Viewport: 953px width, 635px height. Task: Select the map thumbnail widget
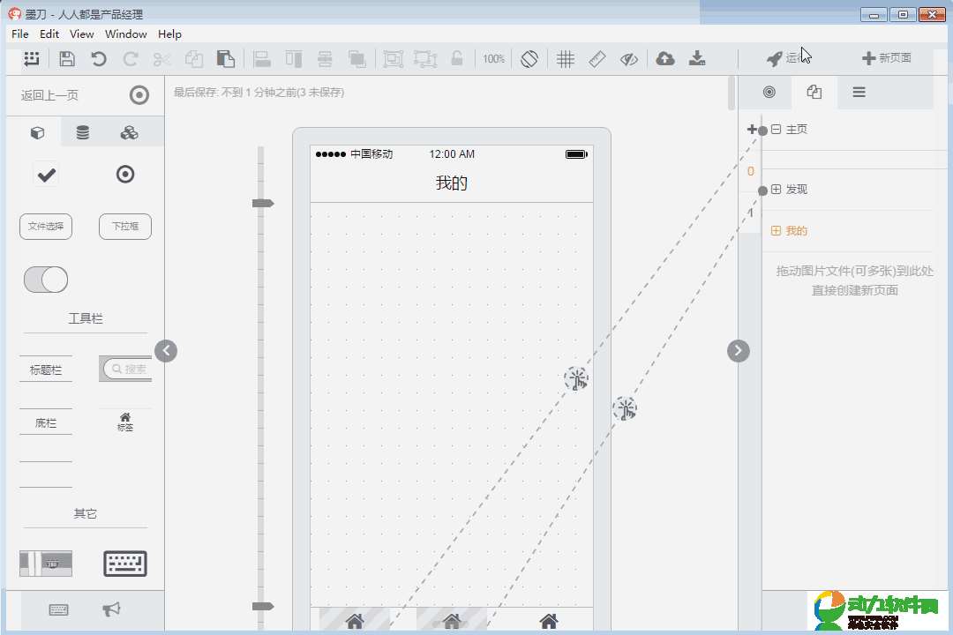pyautogui.click(x=46, y=564)
